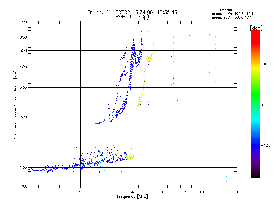Click the x-axis tick label '4'
Screen dimensions: 279x209
[133, 192]
